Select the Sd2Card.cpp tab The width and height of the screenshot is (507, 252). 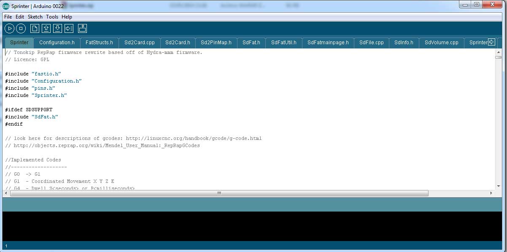pos(140,43)
